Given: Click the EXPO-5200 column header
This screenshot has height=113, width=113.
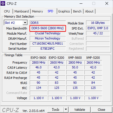Looking at the screenshot, I should 56,58.
